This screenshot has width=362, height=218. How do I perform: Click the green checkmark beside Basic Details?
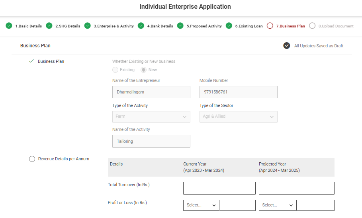pyautogui.click(x=9, y=26)
